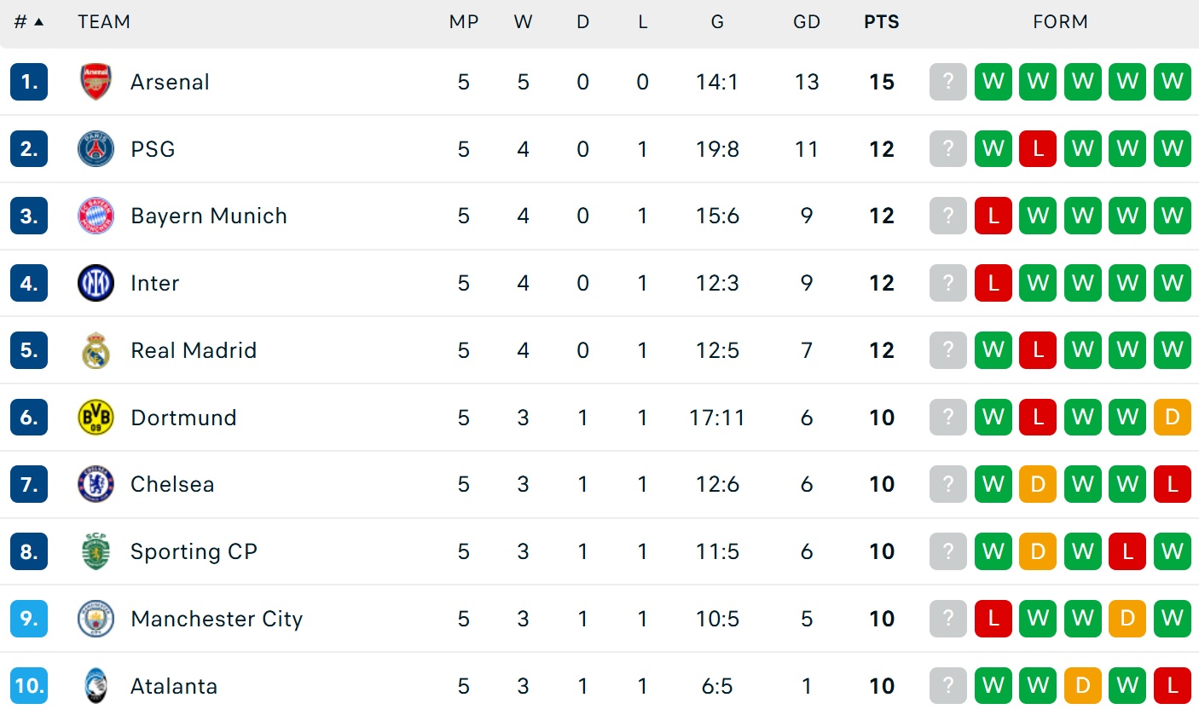Click the TEAM column header
The image size is (1199, 715).
tap(104, 22)
